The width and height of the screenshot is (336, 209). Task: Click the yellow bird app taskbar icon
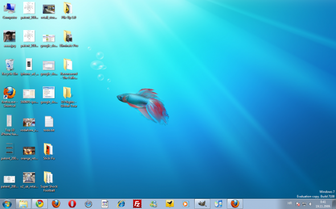coord(170,204)
